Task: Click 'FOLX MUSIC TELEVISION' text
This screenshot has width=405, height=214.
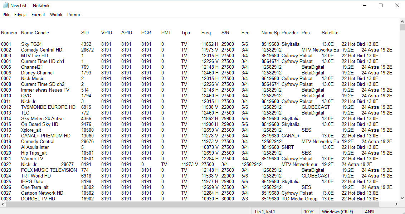Action: click(x=49, y=170)
